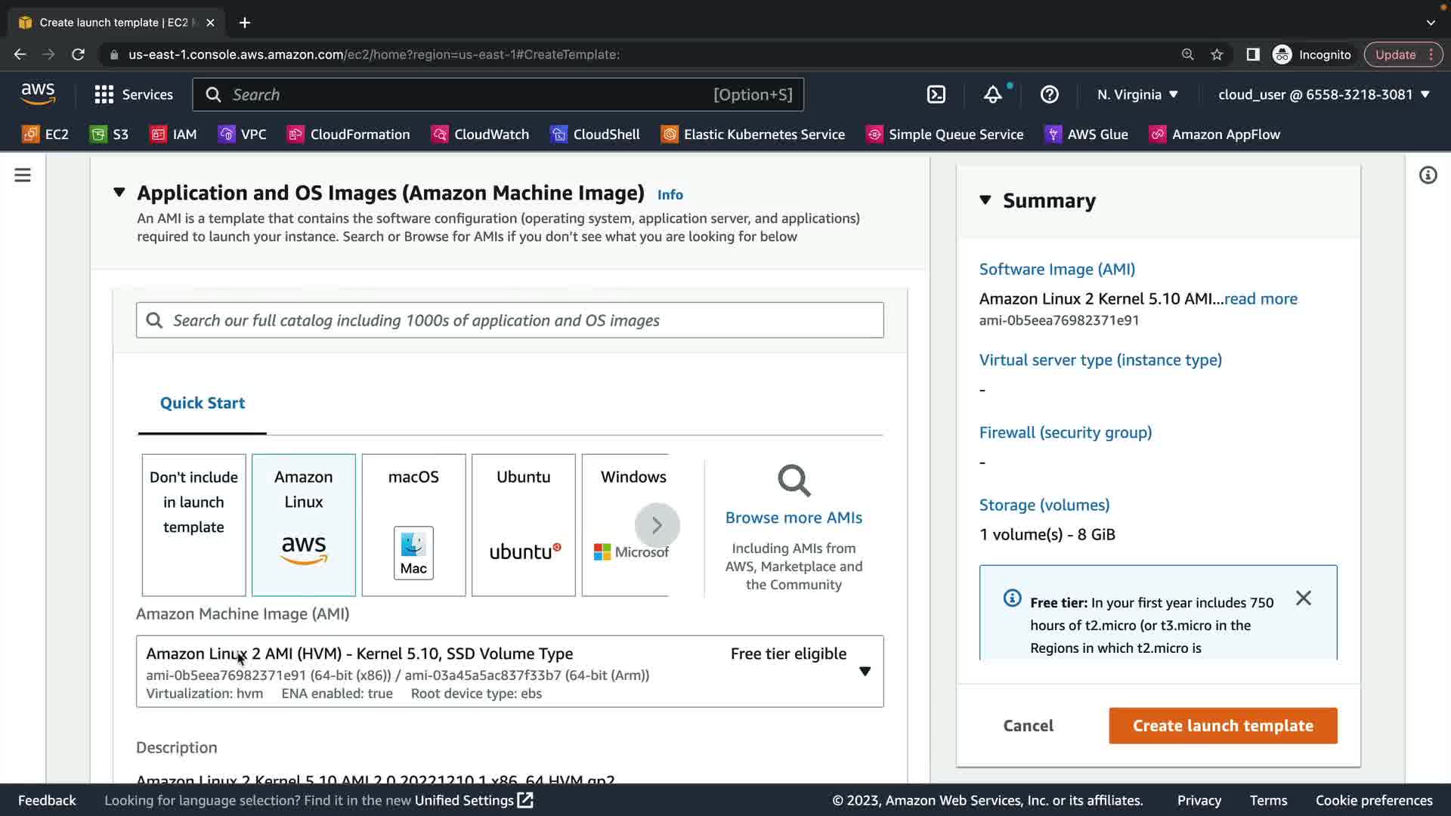
Task: Open S3 shortcut in favorites bar
Action: pyautogui.click(x=110, y=134)
